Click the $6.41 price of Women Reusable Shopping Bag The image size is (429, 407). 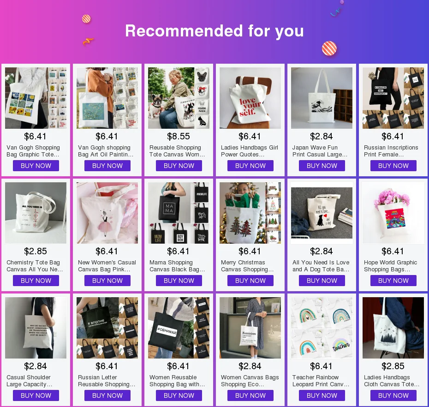pos(178,366)
